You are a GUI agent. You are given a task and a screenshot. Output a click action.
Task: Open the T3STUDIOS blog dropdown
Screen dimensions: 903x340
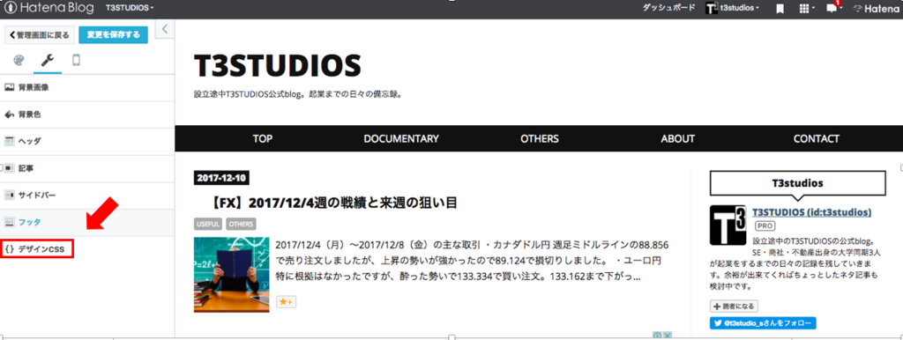click(x=131, y=9)
